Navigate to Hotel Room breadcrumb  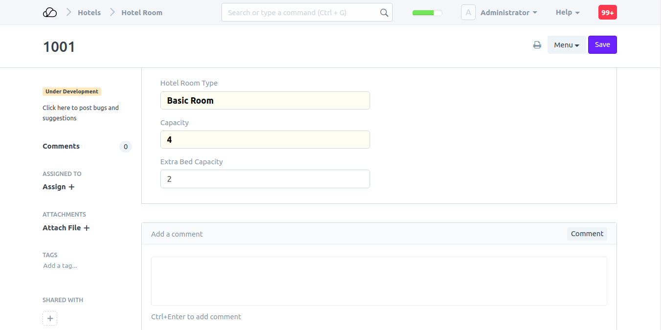(x=142, y=13)
